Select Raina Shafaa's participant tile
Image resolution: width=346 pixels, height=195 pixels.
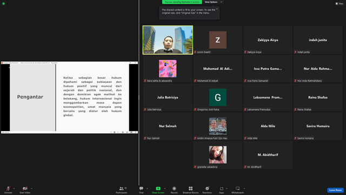pyautogui.click(x=318, y=97)
